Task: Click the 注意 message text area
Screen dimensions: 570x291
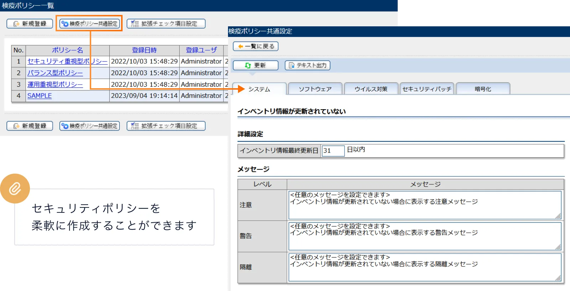Action: pyautogui.click(x=425, y=205)
